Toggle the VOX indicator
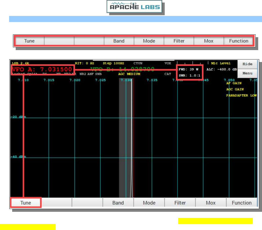Screen dimensions: 262x230 168,63
